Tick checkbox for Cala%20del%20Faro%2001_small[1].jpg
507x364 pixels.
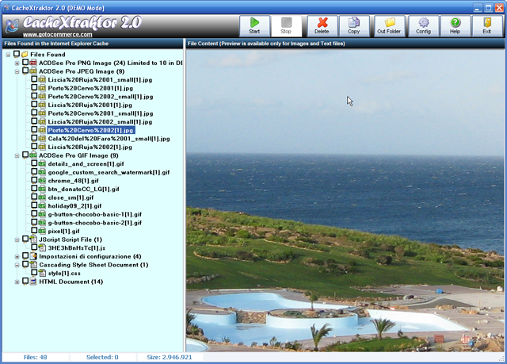[x=34, y=138]
